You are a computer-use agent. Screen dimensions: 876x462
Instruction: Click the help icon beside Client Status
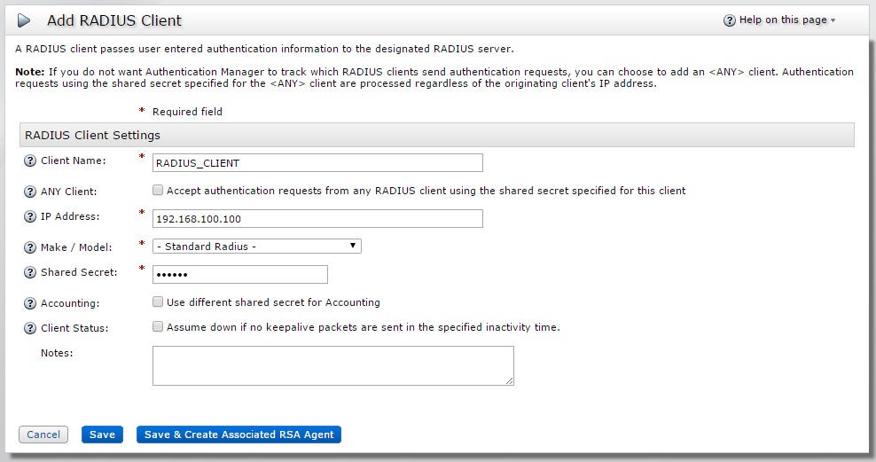[29, 328]
